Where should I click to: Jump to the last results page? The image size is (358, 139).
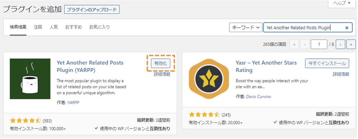click(351, 44)
